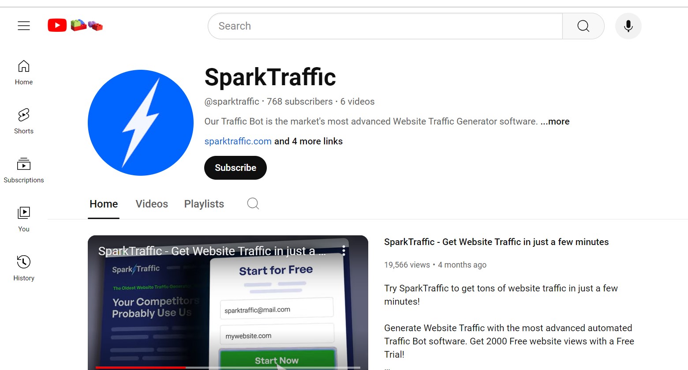Subscribe to the SparkTraffic channel
The image size is (688, 370).
[236, 168]
